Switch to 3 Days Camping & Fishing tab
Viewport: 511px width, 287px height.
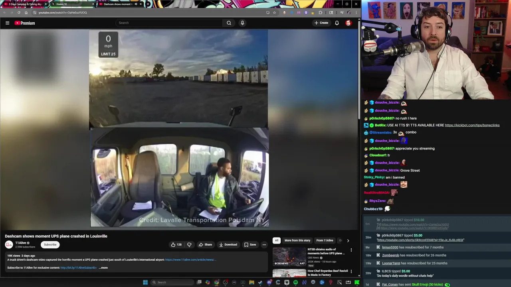click(x=25, y=4)
